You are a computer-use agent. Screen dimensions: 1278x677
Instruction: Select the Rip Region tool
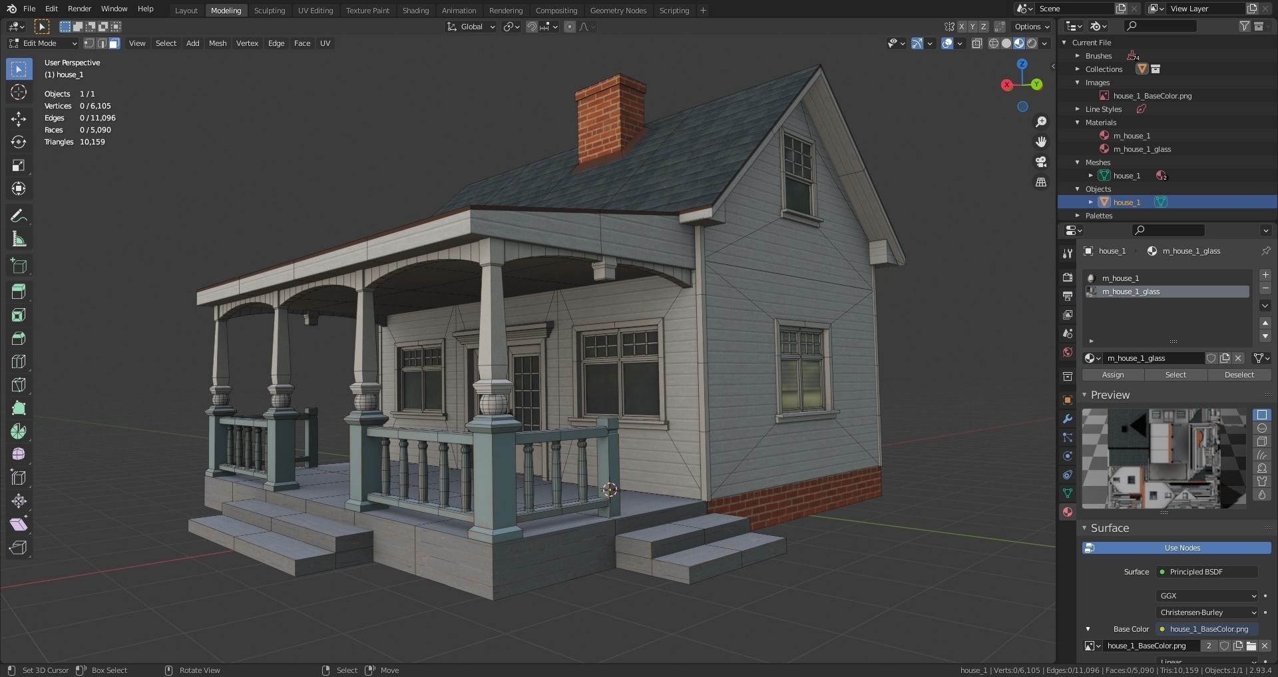19,547
